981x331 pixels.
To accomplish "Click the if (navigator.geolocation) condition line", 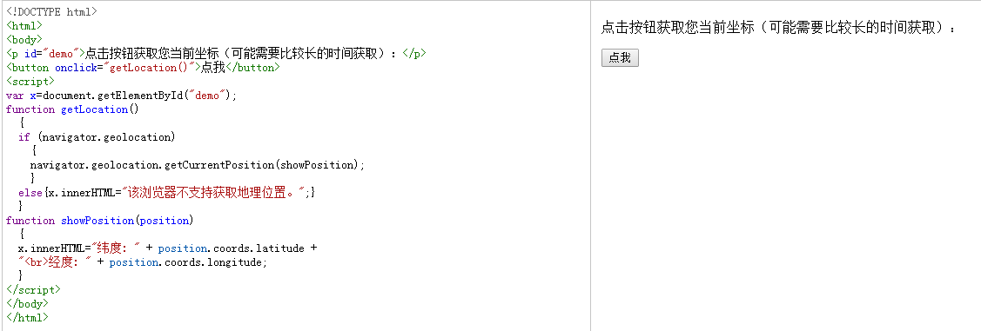I will click(x=97, y=136).
